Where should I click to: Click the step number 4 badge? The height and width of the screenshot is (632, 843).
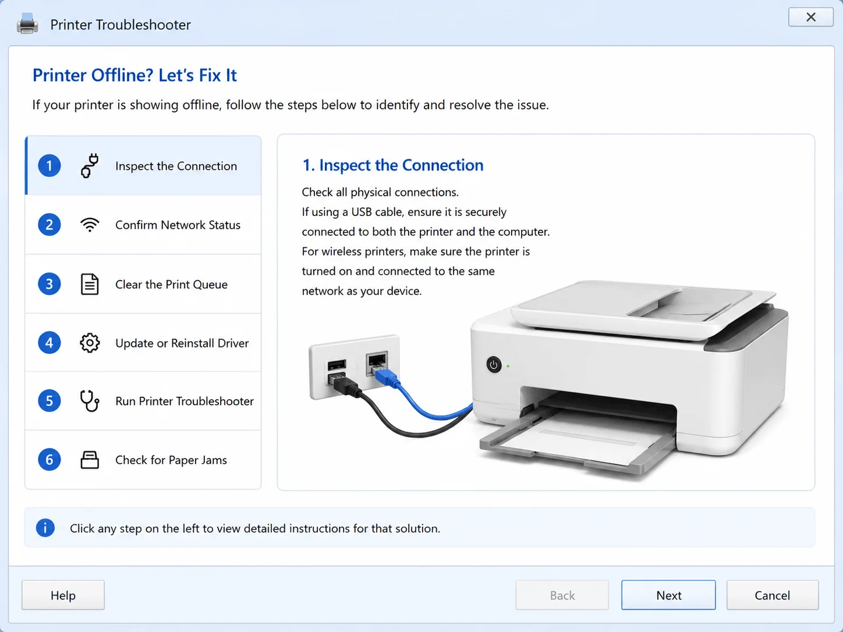pyautogui.click(x=49, y=343)
